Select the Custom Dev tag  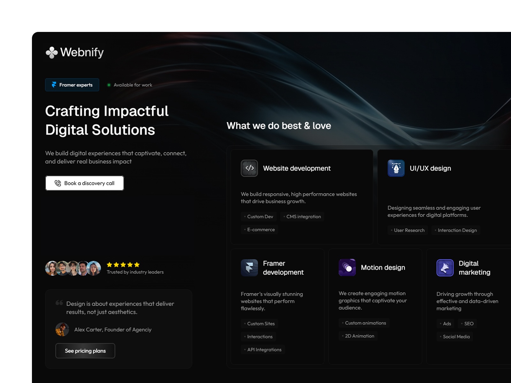[x=259, y=217]
